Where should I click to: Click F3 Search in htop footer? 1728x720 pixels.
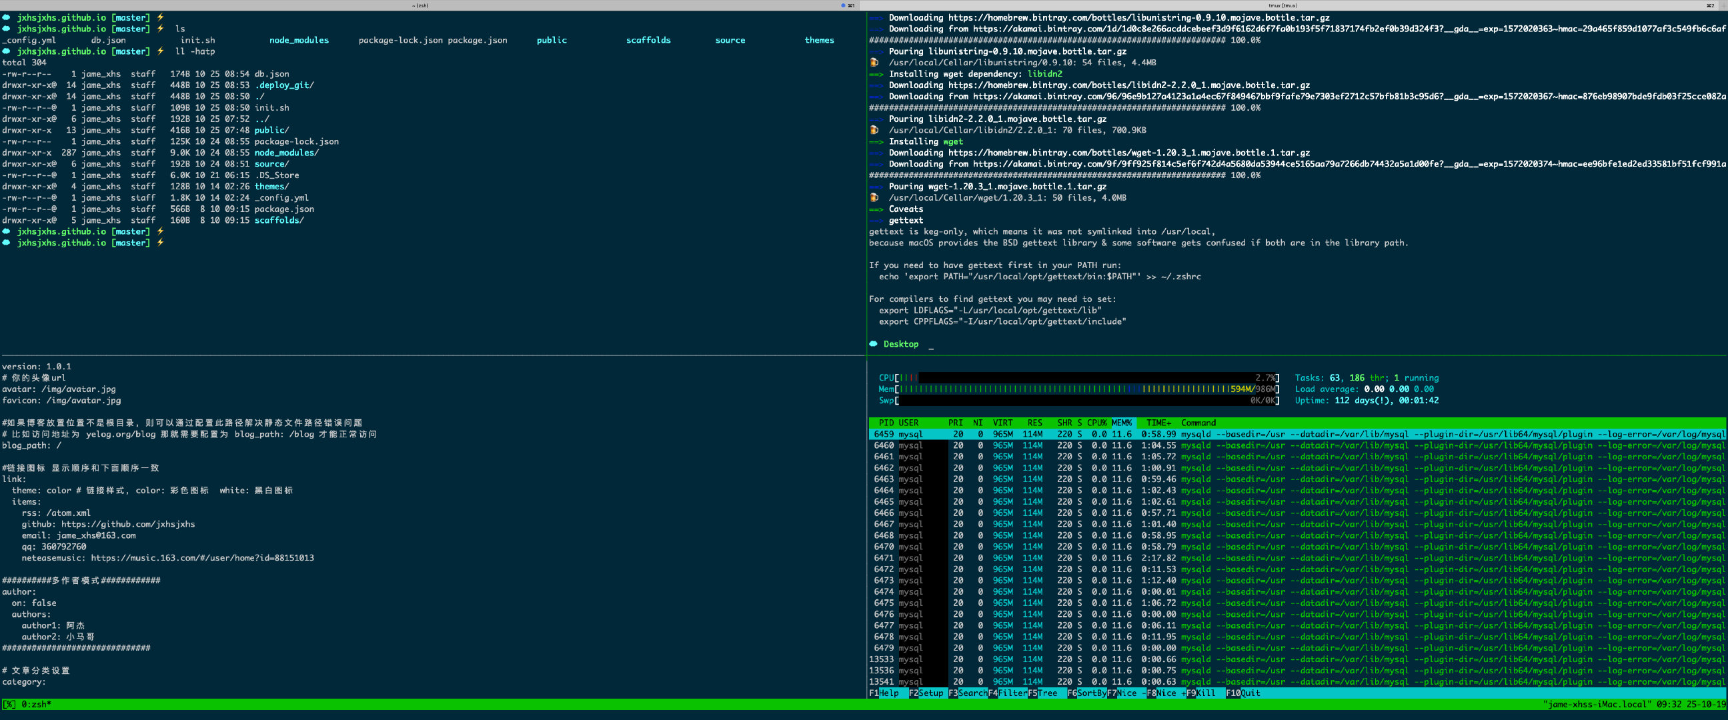pos(967,693)
